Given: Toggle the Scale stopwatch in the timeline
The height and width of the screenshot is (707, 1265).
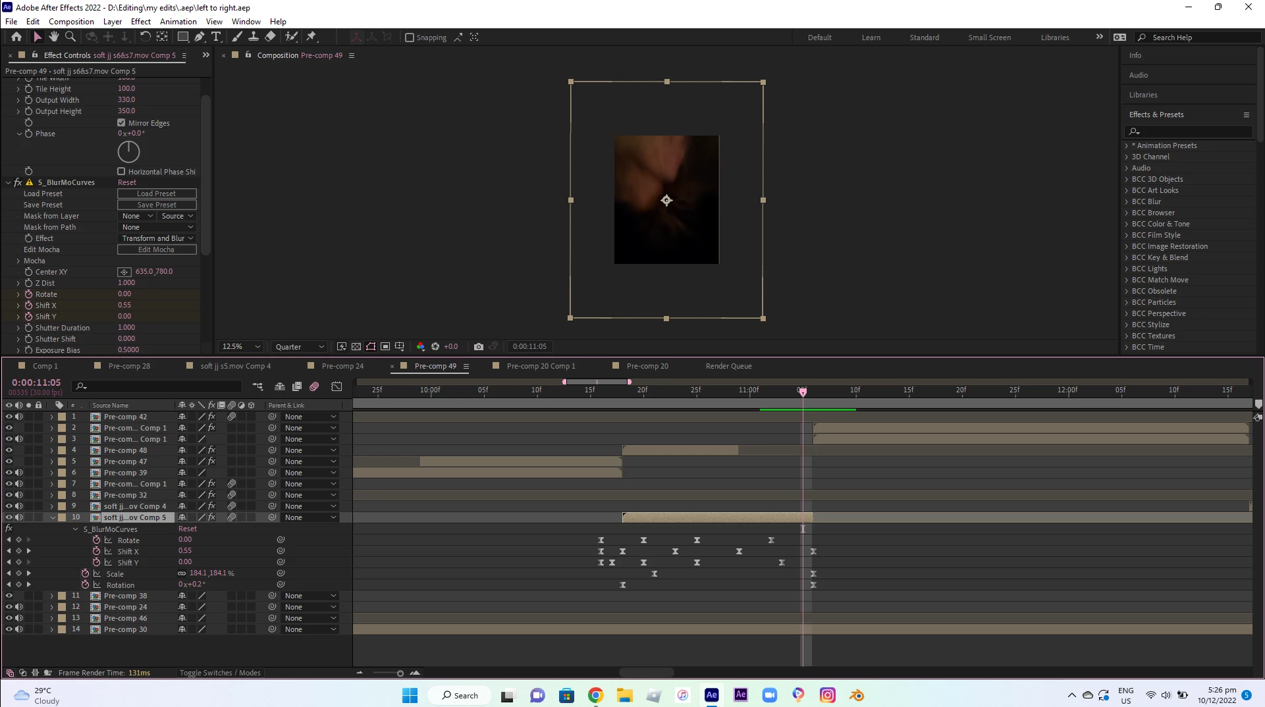Looking at the screenshot, I should (x=85, y=573).
